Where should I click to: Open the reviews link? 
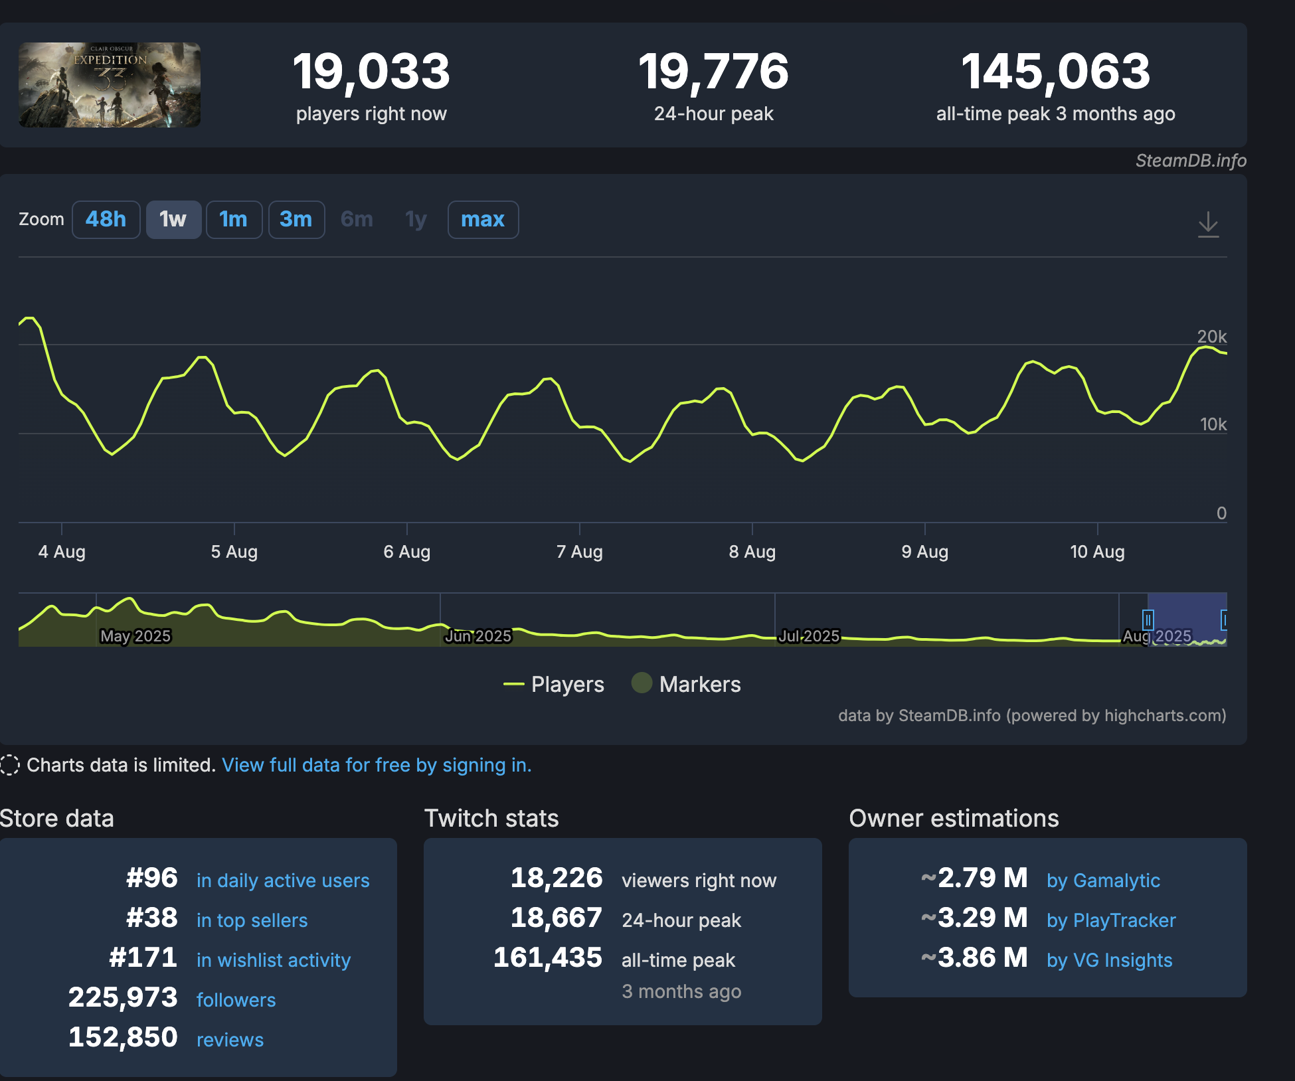pos(230,1040)
